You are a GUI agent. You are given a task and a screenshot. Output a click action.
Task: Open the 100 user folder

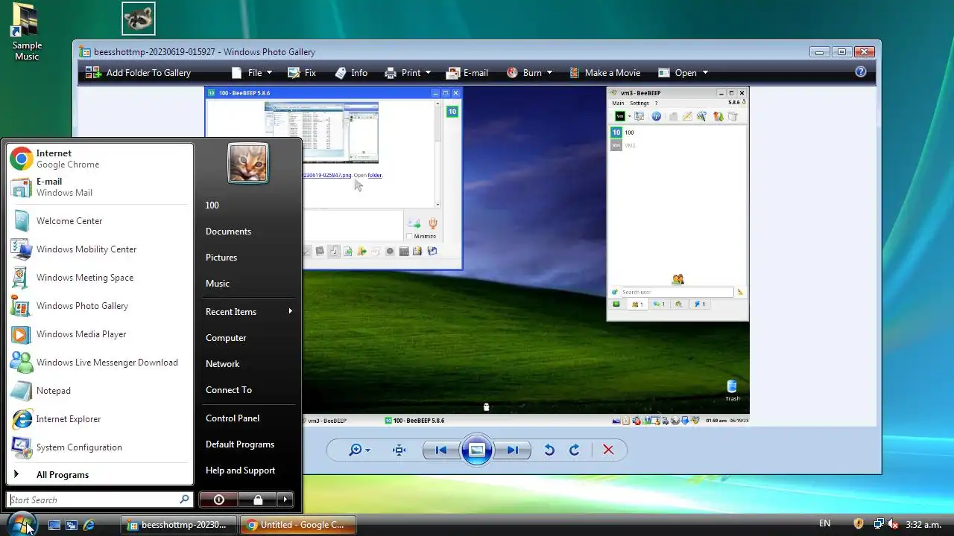coord(247,205)
